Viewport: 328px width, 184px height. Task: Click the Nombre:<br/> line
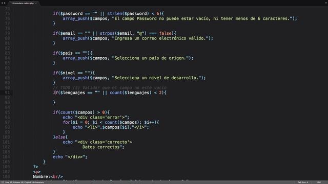48,177
